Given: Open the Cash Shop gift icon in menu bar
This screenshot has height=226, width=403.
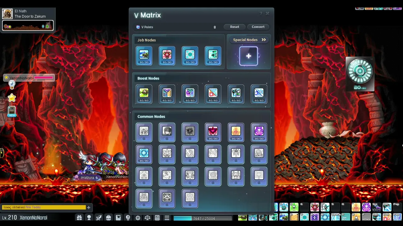Looking at the screenshot, I should (x=79, y=218).
